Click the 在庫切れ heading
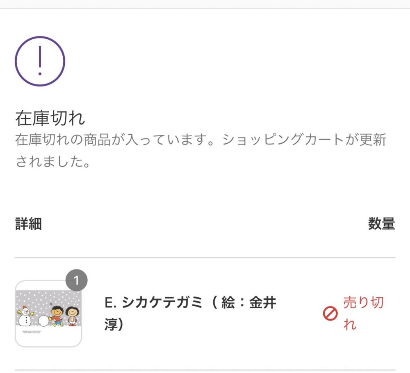410x373 pixels. (50, 118)
